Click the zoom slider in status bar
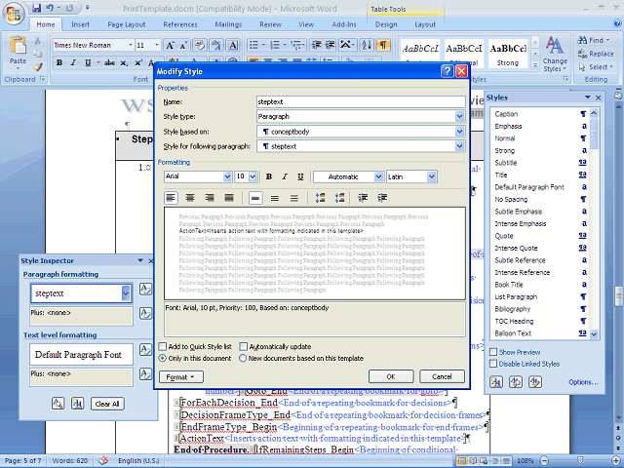 click(x=579, y=460)
